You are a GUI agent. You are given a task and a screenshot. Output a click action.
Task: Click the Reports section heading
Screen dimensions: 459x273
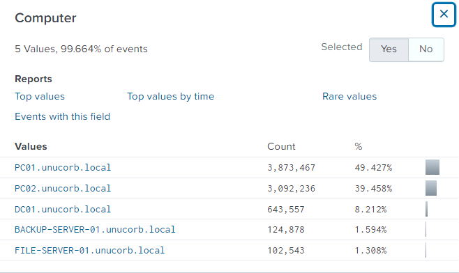coord(33,79)
